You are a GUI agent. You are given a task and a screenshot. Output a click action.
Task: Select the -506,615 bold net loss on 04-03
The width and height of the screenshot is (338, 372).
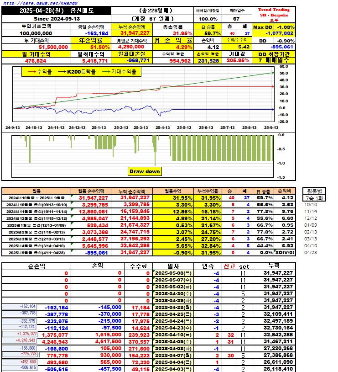[x=57, y=369]
